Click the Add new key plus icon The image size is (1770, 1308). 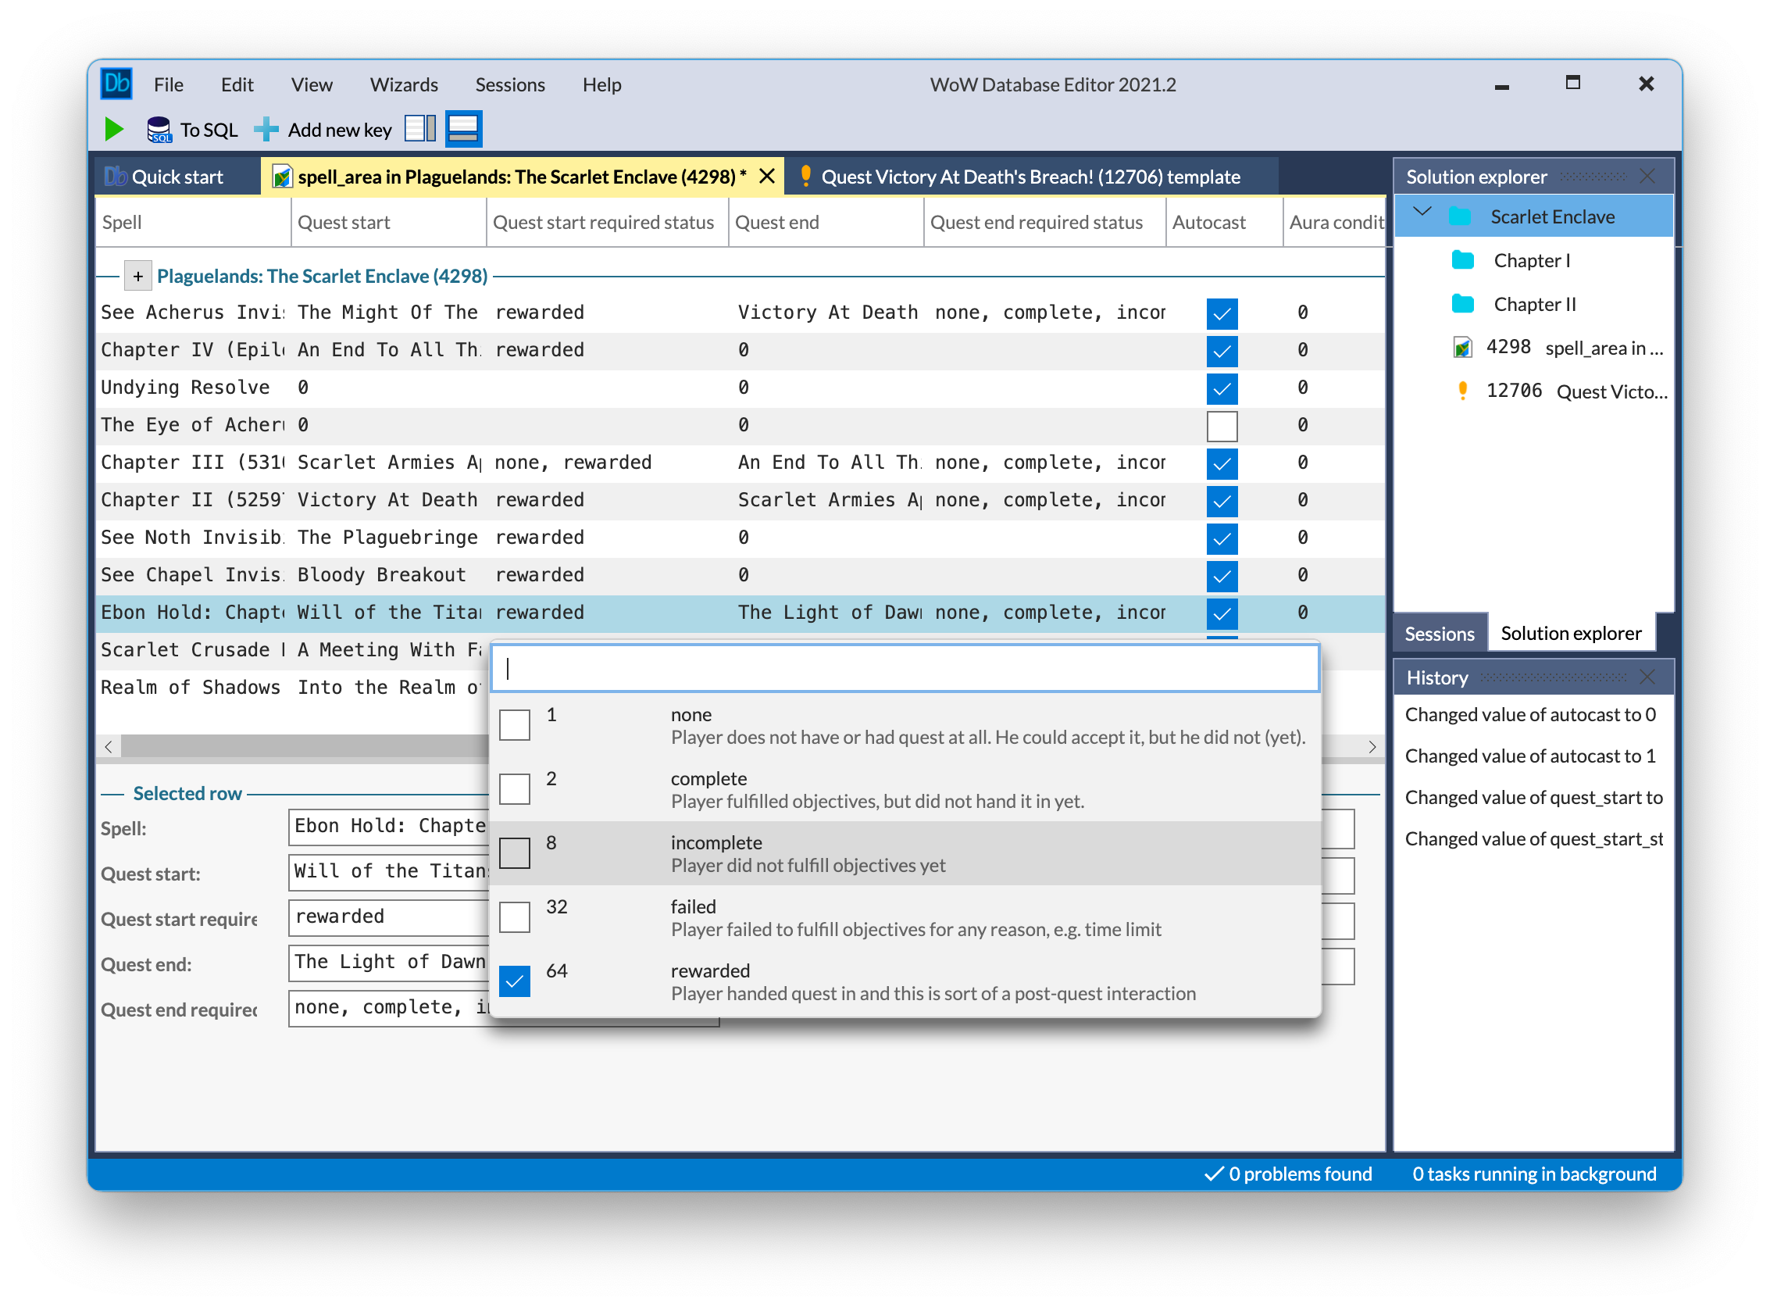coord(267,129)
